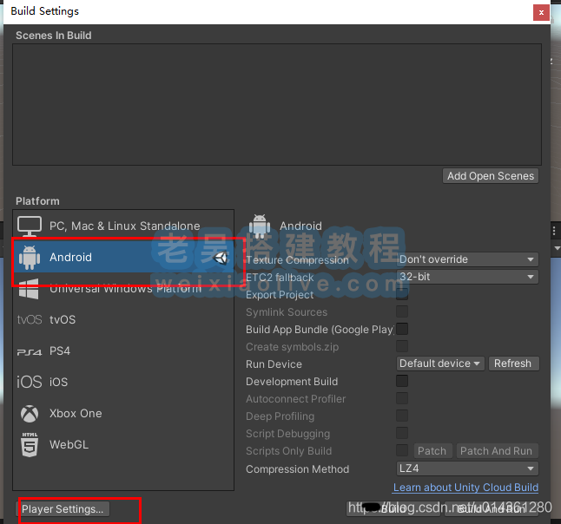Enable the Export Project checkbox
Viewport: 561px width, 524px height.
point(402,295)
